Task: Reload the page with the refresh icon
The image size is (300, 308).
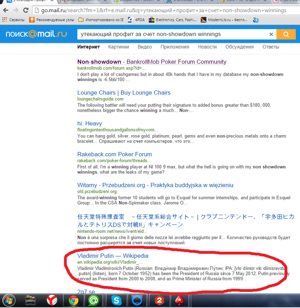Action: click(x=26, y=10)
